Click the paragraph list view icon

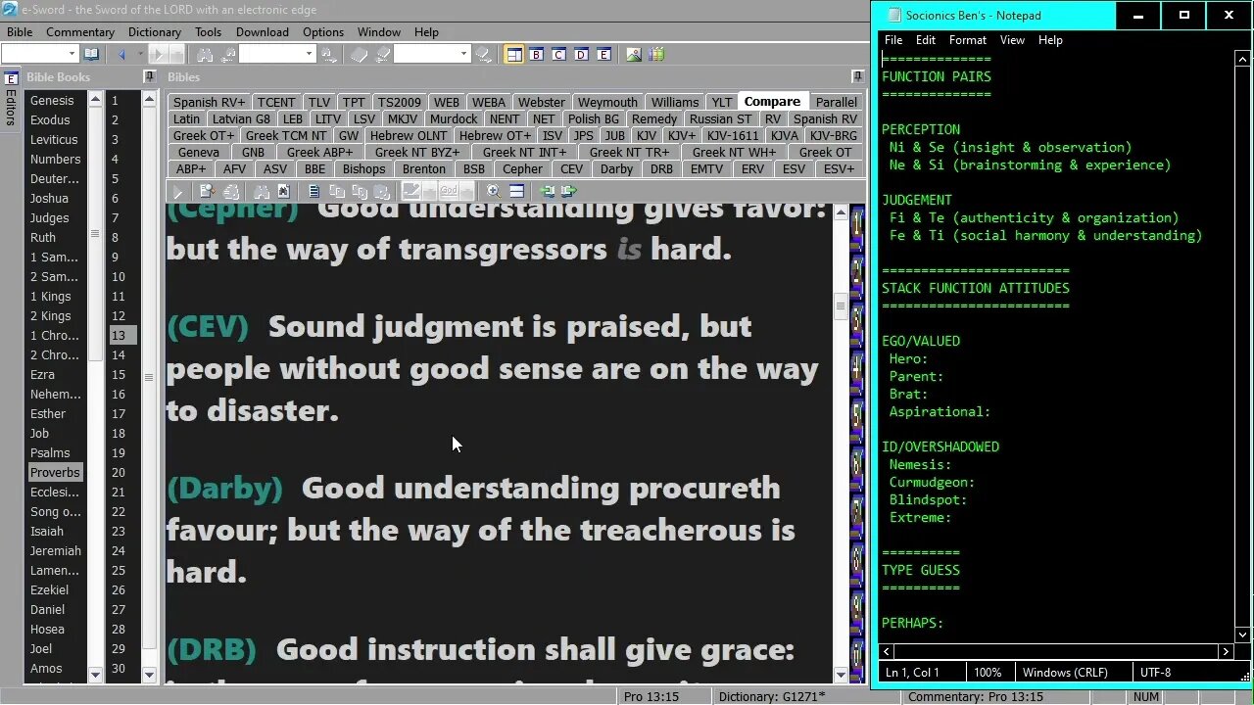pos(313,191)
